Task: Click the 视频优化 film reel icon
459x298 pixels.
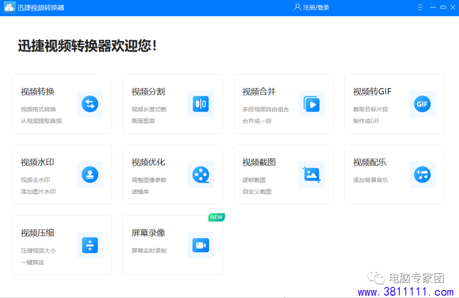Action: pyautogui.click(x=201, y=175)
